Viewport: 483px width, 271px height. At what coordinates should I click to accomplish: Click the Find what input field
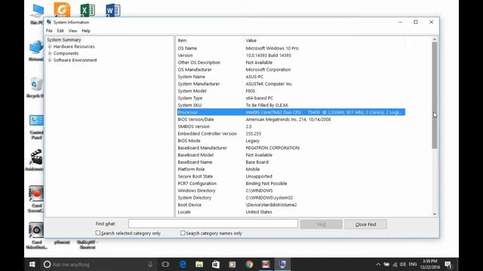pos(213,224)
